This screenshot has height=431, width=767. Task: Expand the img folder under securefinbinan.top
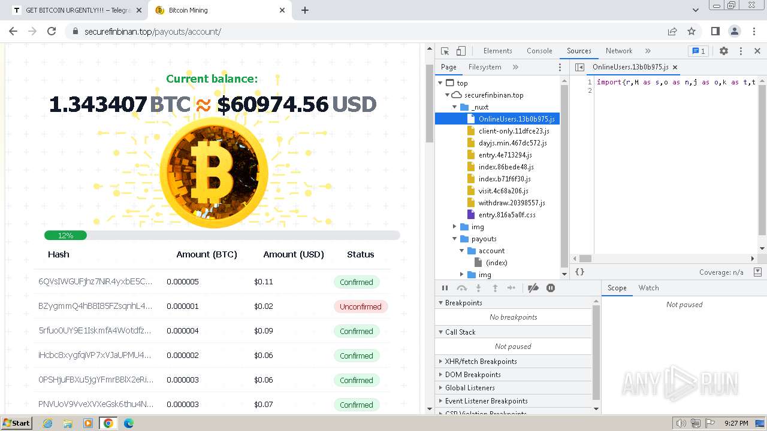click(454, 227)
